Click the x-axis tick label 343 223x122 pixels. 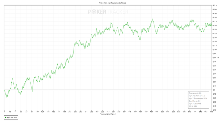[108, 112]
